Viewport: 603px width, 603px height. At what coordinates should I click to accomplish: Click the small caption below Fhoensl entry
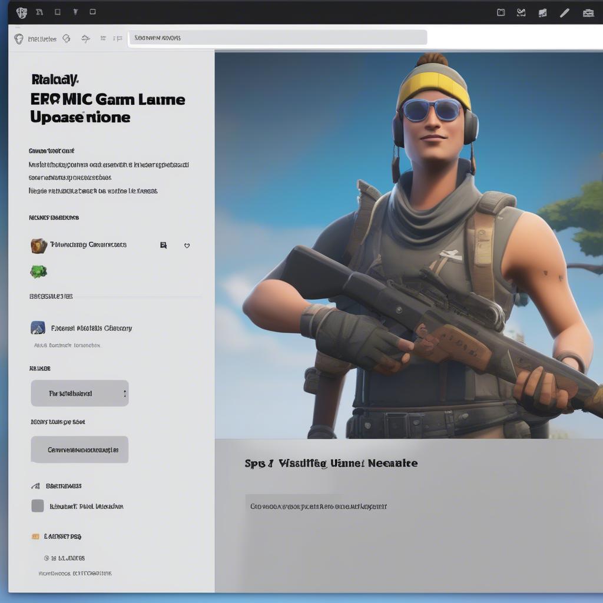point(67,345)
